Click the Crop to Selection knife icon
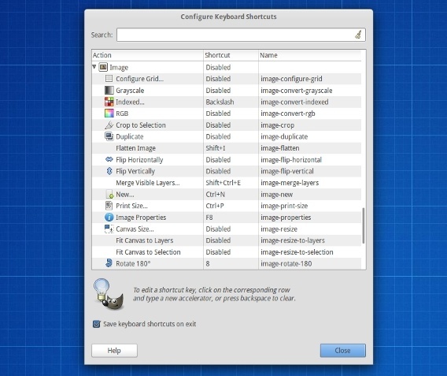The height and width of the screenshot is (376, 447). coord(109,125)
